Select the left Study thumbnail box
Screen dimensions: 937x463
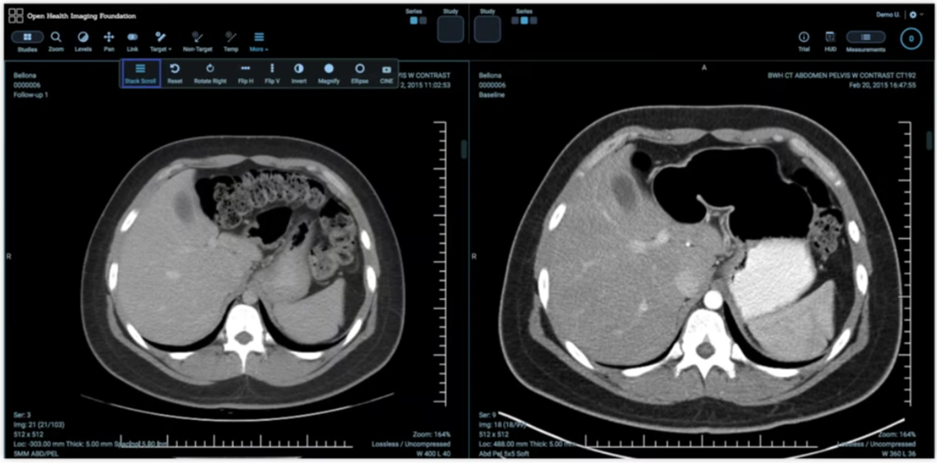click(x=451, y=29)
